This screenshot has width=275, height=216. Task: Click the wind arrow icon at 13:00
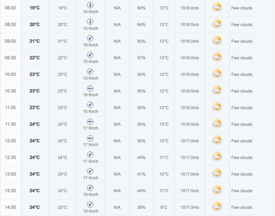click(x=90, y=171)
